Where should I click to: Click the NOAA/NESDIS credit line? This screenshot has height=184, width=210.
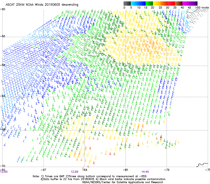pos(123,182)
